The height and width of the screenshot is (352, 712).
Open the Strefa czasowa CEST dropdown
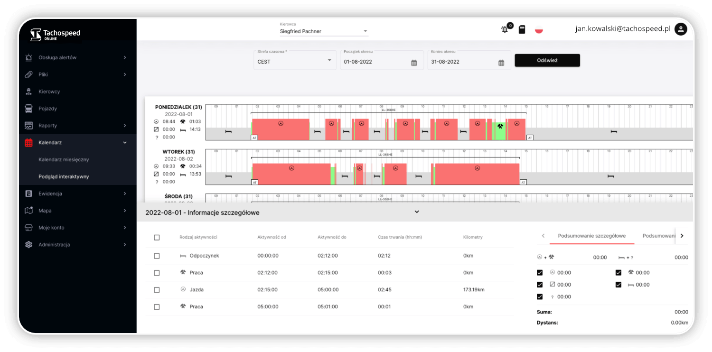[295, 60]
